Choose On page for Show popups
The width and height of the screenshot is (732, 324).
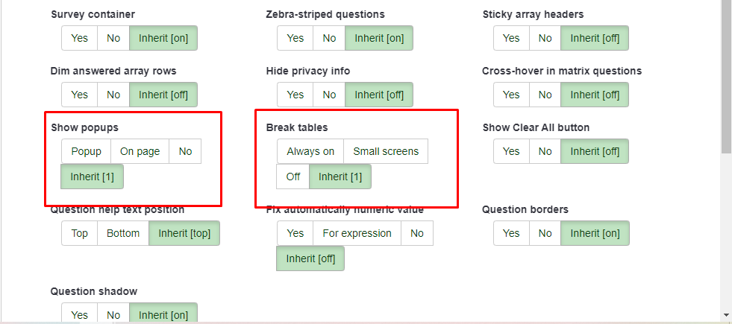click(140, 151)
